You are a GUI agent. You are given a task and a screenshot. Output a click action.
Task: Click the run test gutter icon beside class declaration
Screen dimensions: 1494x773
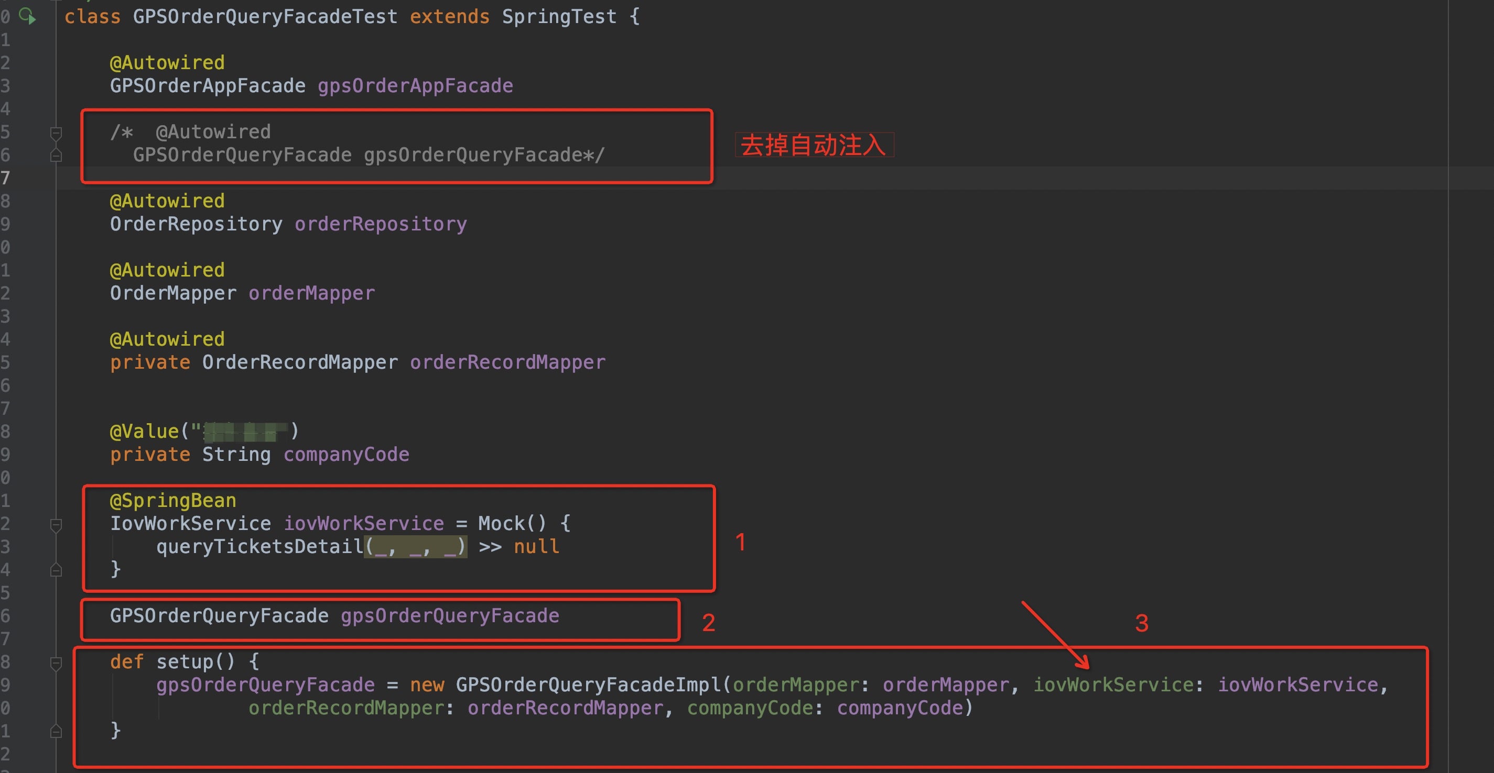(x=27, y=16)
